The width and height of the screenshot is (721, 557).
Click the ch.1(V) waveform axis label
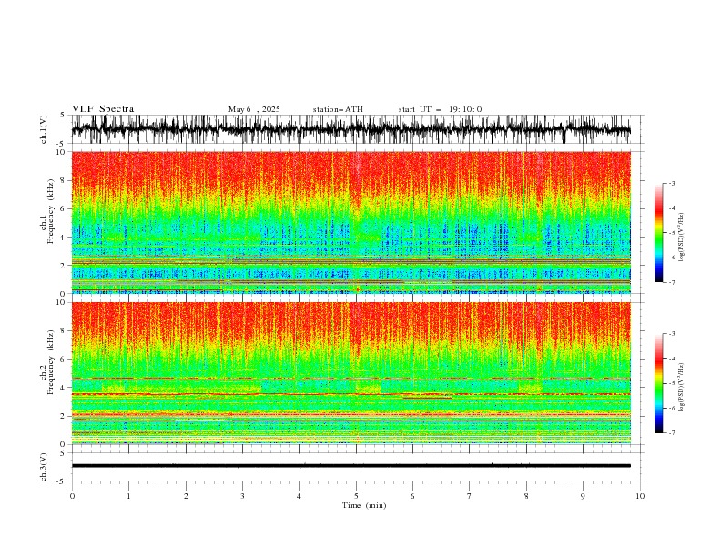44,129
